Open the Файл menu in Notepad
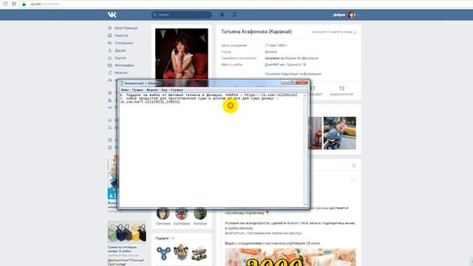This screenshot has width=473, height=266. pos(125,90)
